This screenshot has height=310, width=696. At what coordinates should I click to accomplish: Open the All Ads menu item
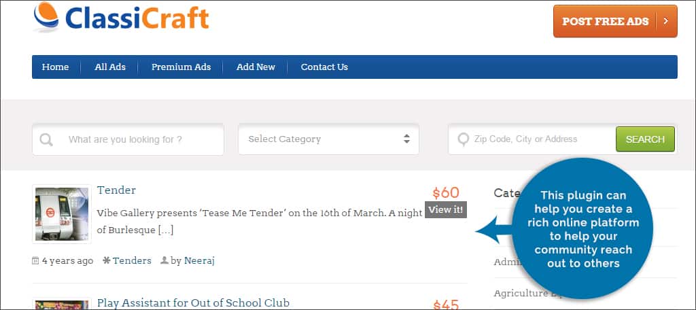(x=110, y=67)
